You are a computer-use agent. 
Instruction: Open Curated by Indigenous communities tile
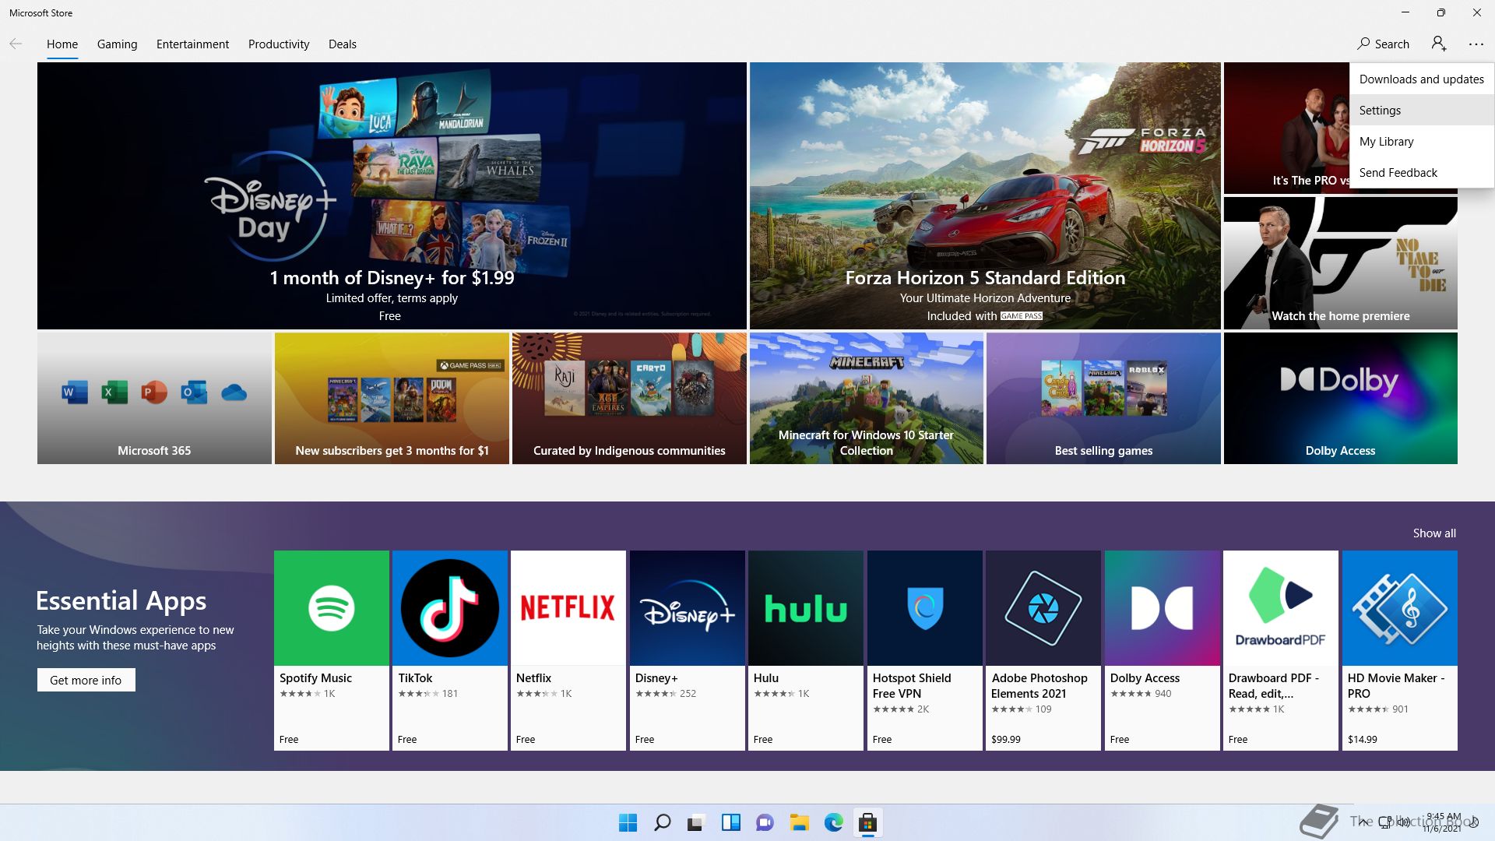629,398
